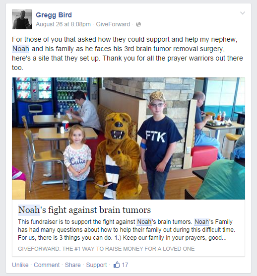
Task: Open the fundraiser description text preview
Action: pyautogui.click(x=127, y=230)
